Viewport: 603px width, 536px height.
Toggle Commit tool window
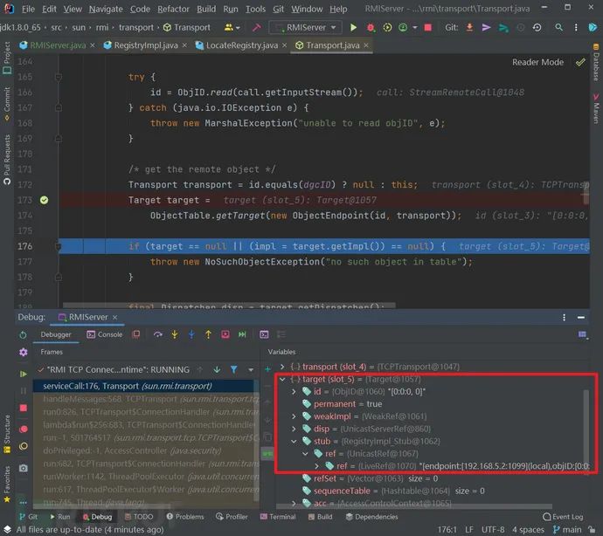pos(7,104)
